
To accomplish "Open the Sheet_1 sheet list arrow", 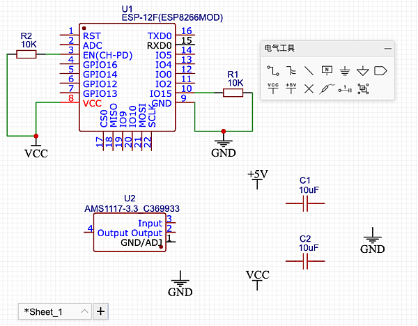I will click(x=84, y=311).
